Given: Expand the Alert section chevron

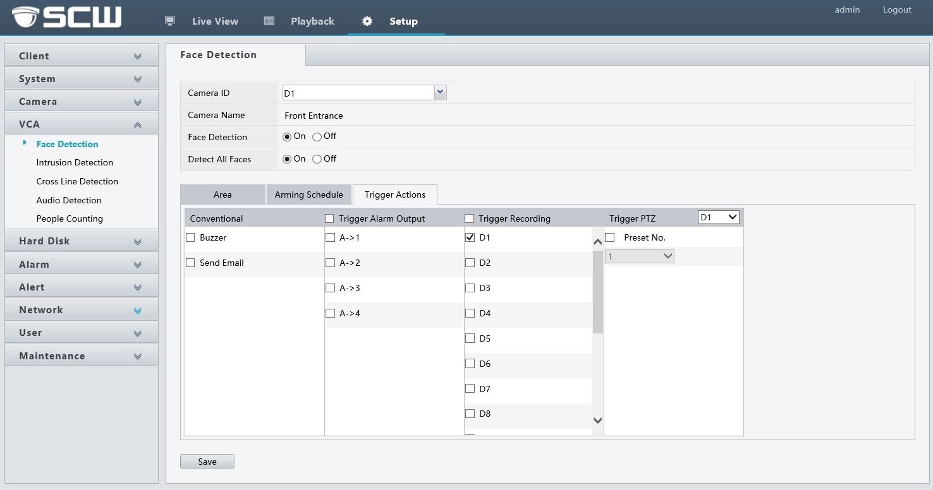Looking at the screenshot, I should tap(138, 287).
